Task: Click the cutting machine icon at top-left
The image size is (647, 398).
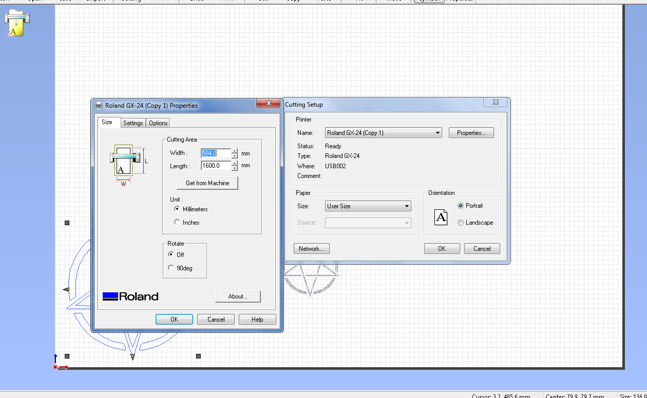Action: [17, 23]
